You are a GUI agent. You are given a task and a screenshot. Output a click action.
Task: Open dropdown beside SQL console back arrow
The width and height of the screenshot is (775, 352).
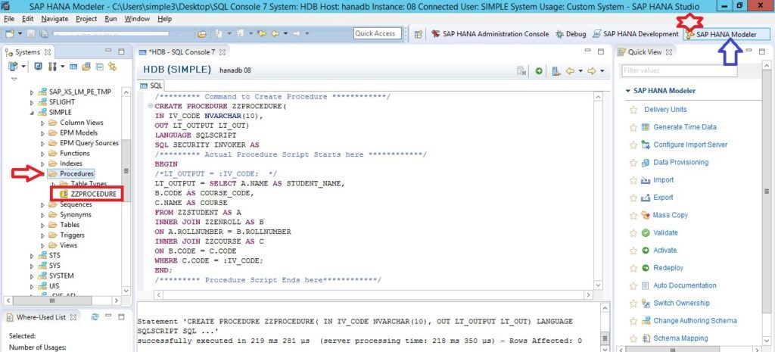[580, 71]
